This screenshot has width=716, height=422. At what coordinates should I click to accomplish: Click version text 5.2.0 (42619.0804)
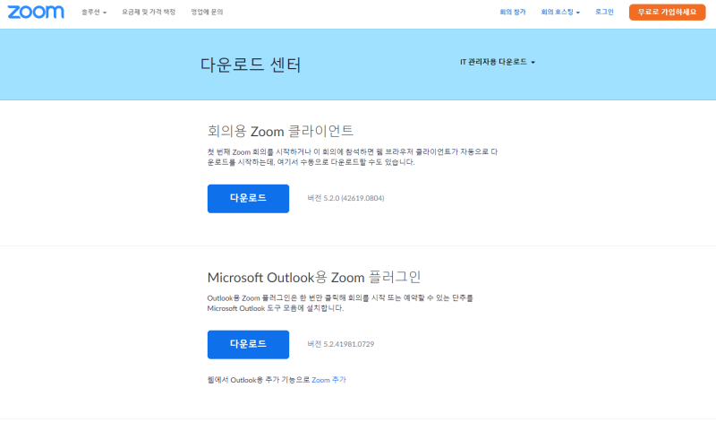tap(345, 198)
